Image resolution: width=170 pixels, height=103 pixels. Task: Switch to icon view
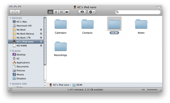[50, 12]
